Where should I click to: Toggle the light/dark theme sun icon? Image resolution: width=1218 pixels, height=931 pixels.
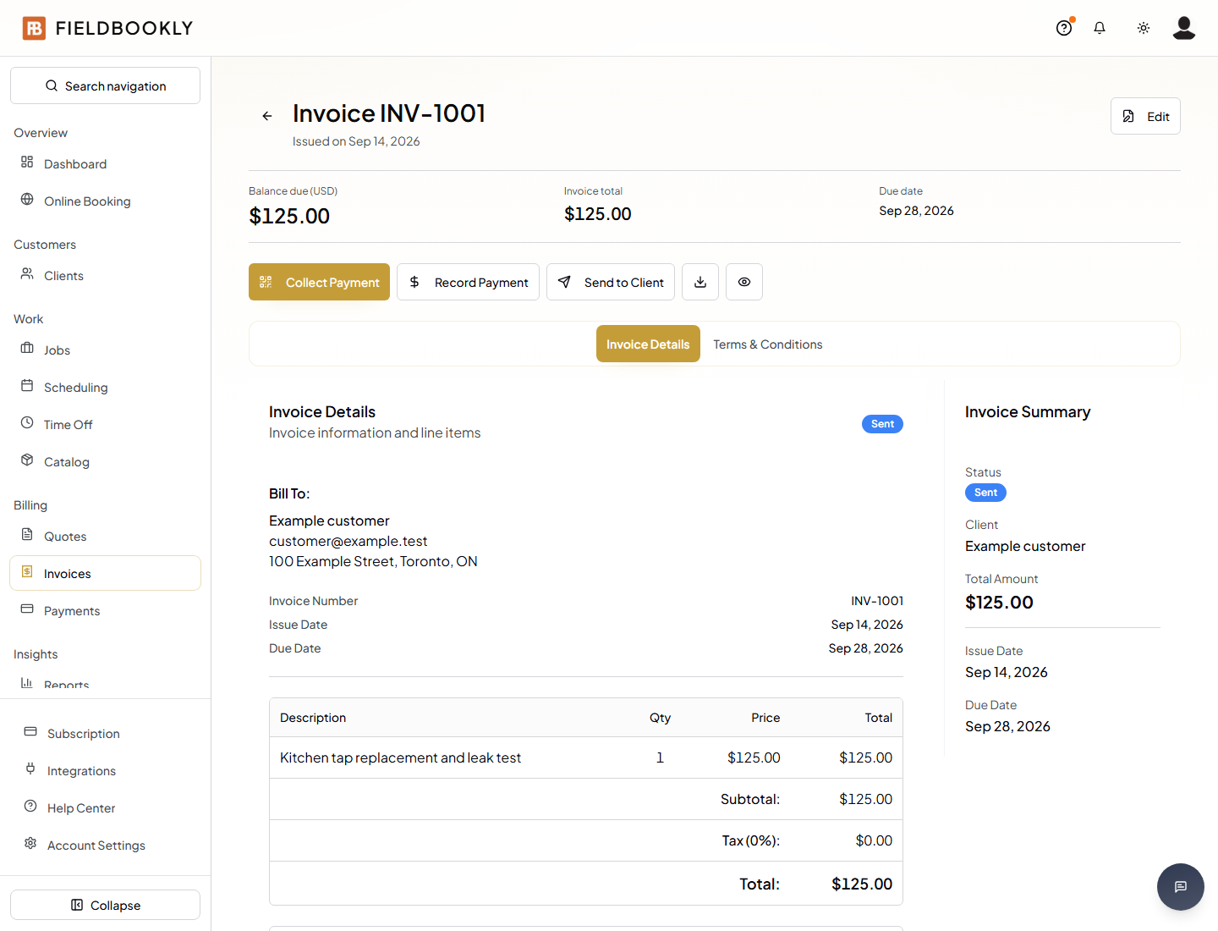point(1144,28)
